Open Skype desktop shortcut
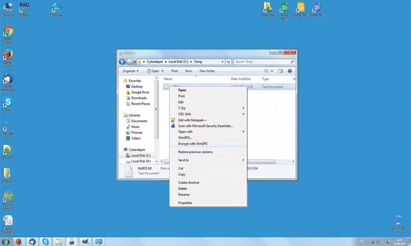This screenshot has height=246, width=411. [x=8, y=104]
